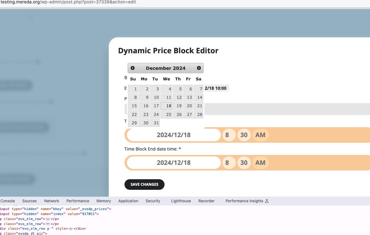Expand first evo_elm_row p element ellipsis
The width and height of the screenshot is (370, 235).
click(x=48, y=219)
